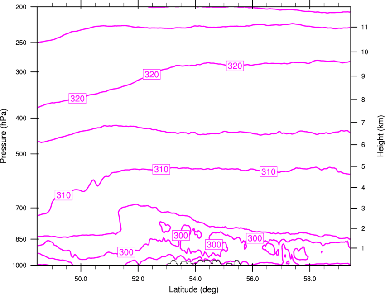
Task: Click the boxed 310 contour label between latitudes 56 and 57
Action: click(269, 171)
